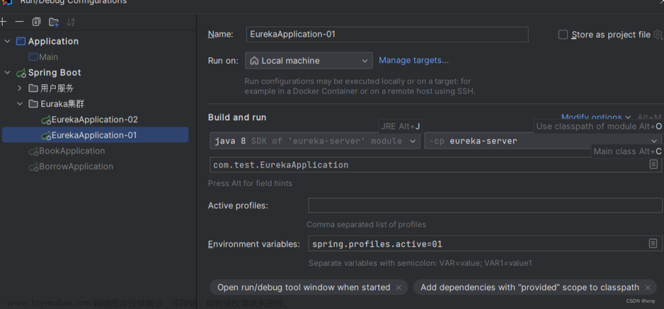
Task: Click the Press Alt for field hints text
Action: pyautogui.click(x=250, y=183)
